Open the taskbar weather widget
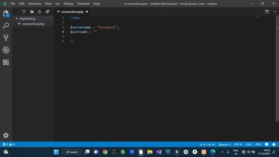279x157 pixels. pos(6,152)
